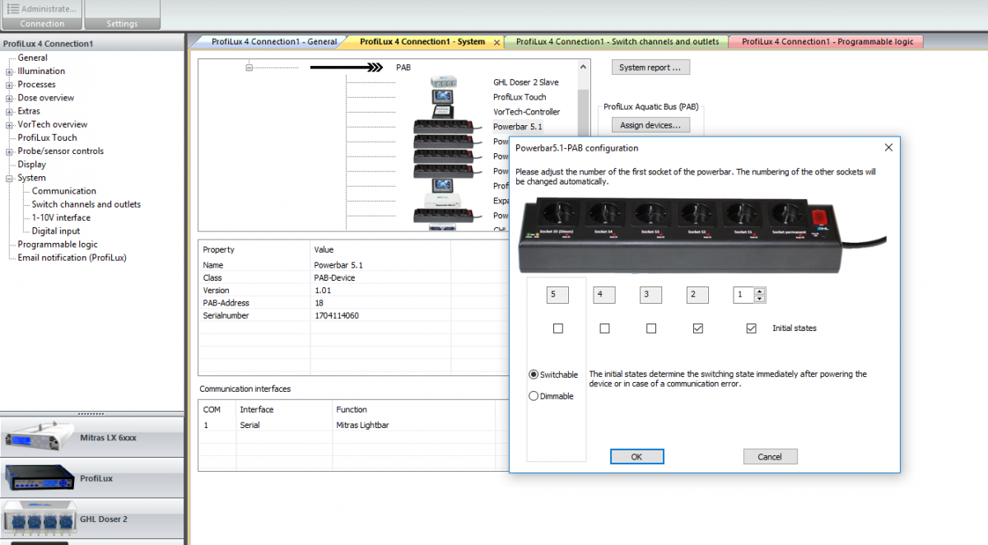Confirm dialog with OK button
This screenshot has height=545, width=988.
tap(636, 456)
